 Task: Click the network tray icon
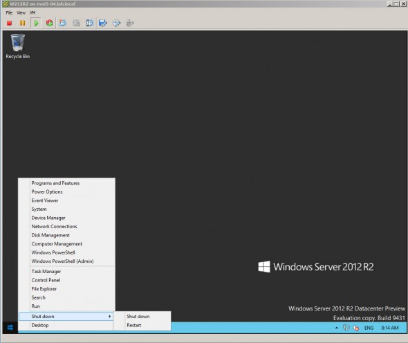tap(346, 328)
